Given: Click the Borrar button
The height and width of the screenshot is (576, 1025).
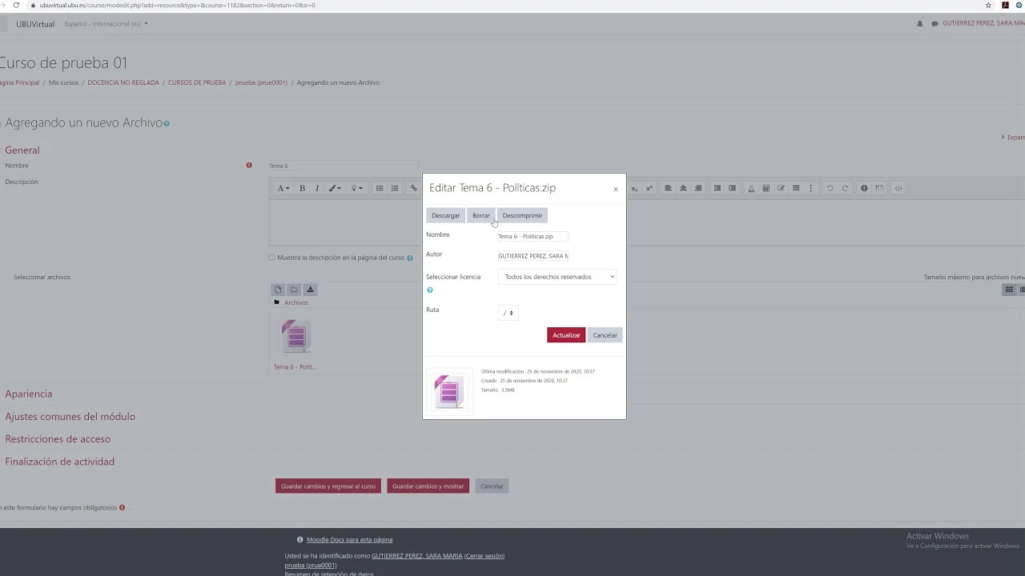Looking at the screenshot, I should [480, 215].
